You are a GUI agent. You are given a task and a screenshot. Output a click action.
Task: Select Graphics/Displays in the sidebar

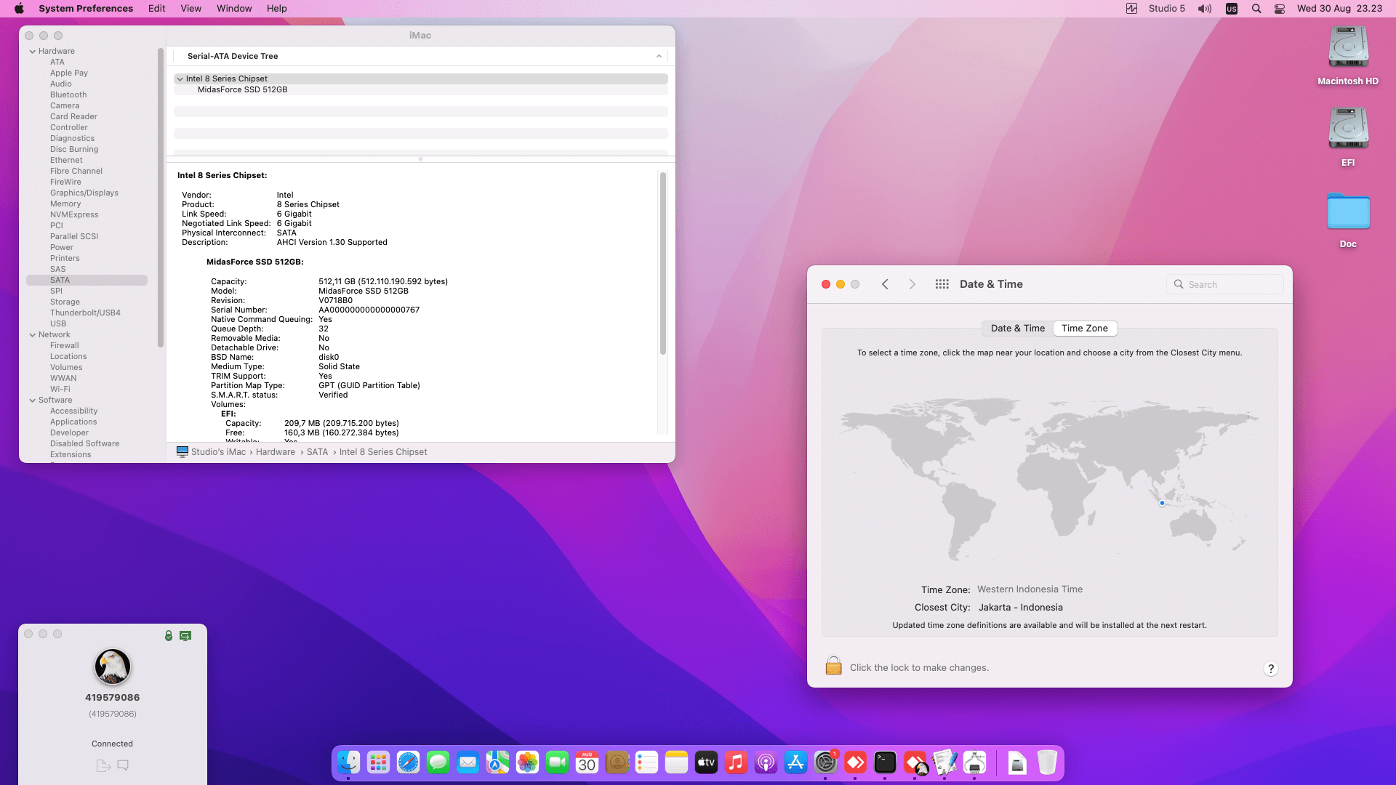click(84, 193)
